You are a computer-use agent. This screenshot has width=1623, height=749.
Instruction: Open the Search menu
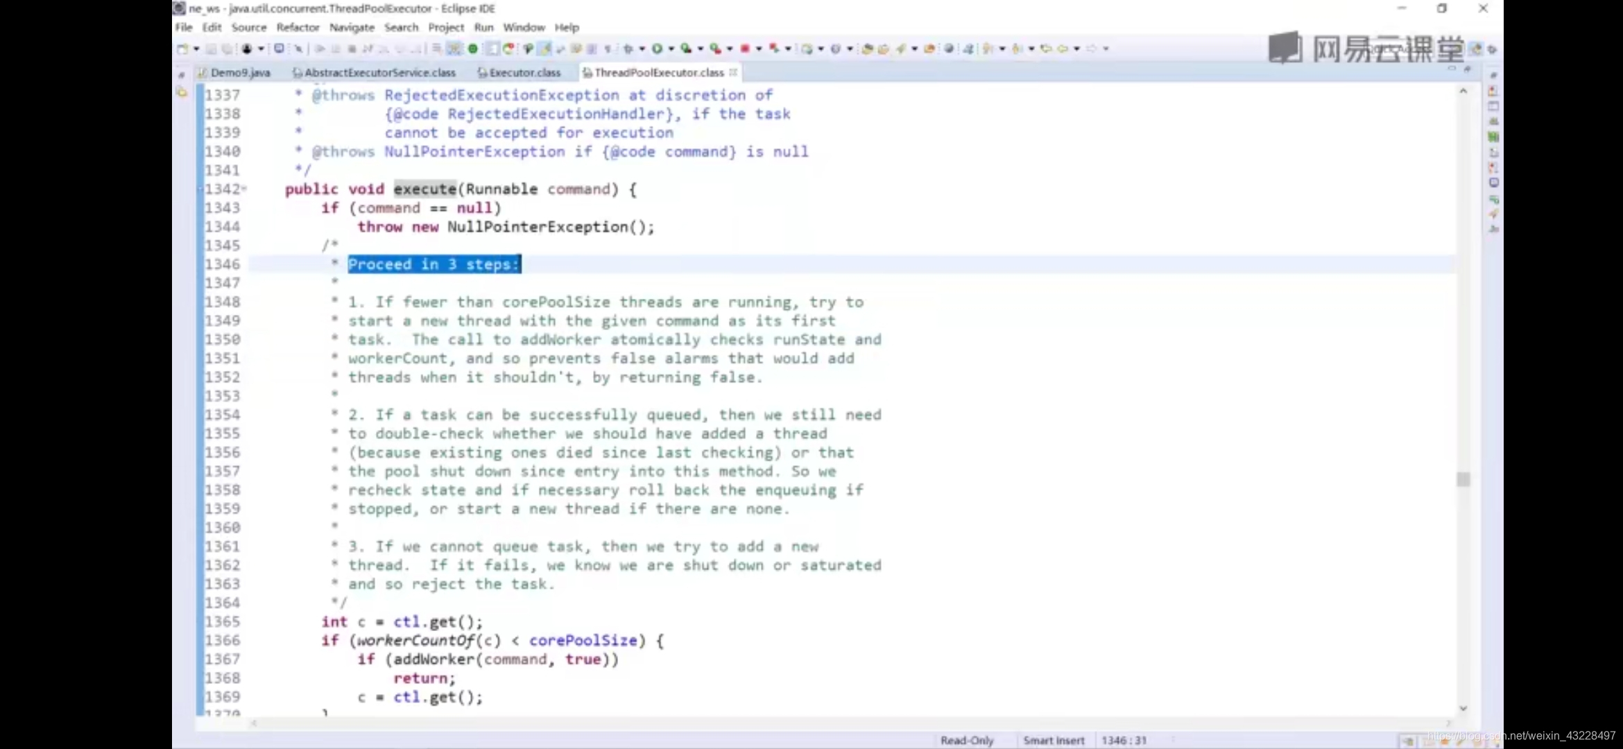(402, 27)
